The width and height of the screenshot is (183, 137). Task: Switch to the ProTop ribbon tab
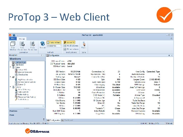[22, 39]
